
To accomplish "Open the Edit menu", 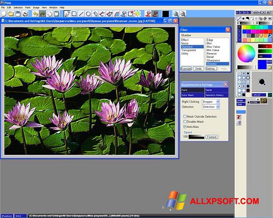I will pos(9,7).
